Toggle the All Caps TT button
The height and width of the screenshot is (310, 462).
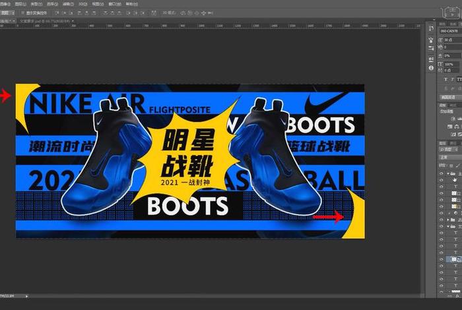click(459, 80)
